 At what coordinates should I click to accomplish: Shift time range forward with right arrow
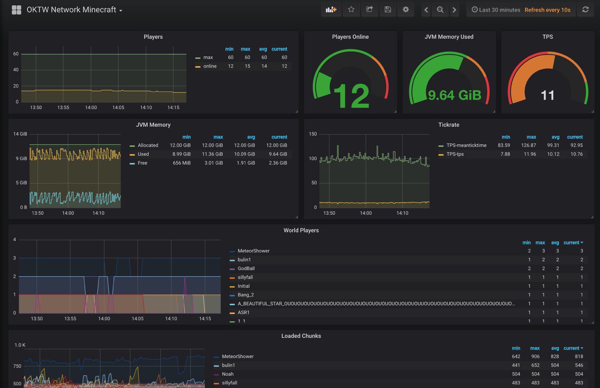point(454,10)
